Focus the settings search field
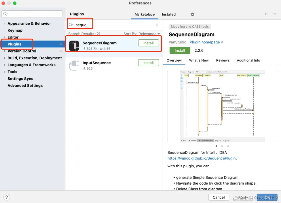 tap(32, 14)
